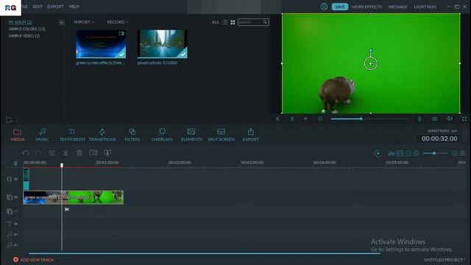The height and width of the screenshot is (265, 471).
Task: Hide the green screen PIP track
Action: click(16, 197)
